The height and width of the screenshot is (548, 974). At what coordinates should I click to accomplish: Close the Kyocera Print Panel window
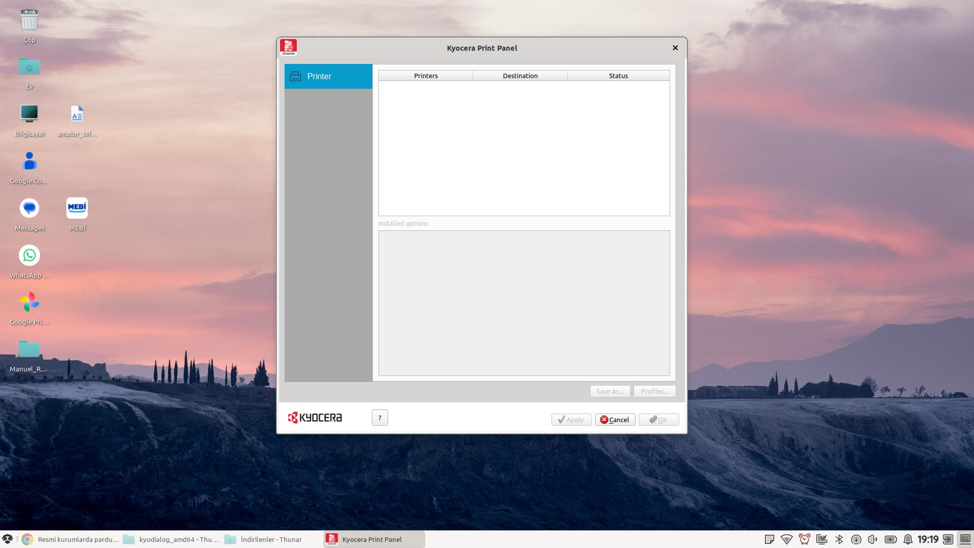[675, 48]
